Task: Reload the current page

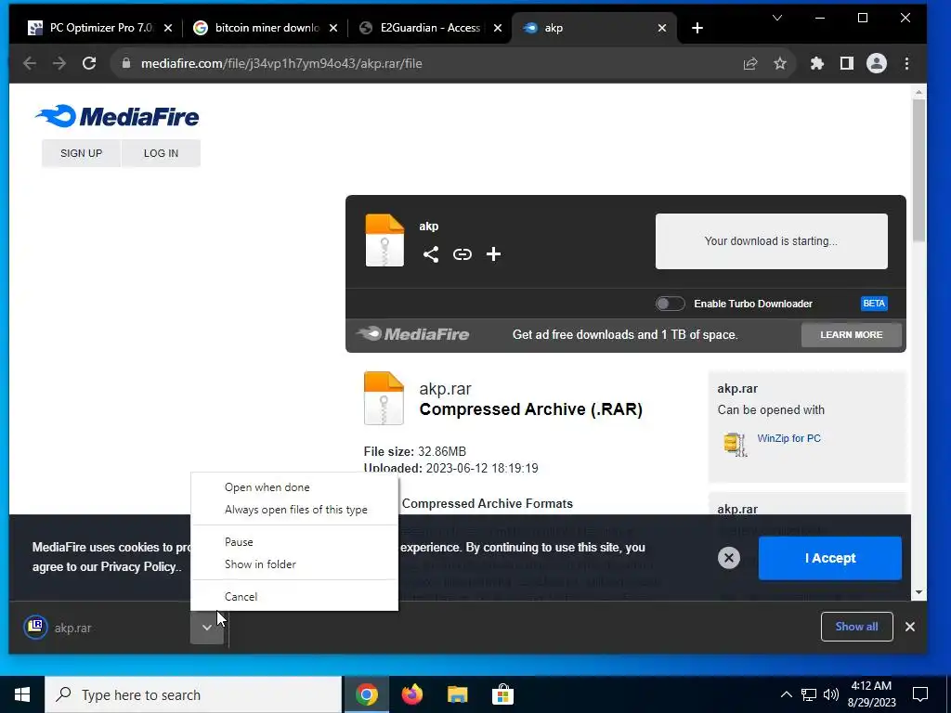Action: pyautogui.click(x=89, y=63)
